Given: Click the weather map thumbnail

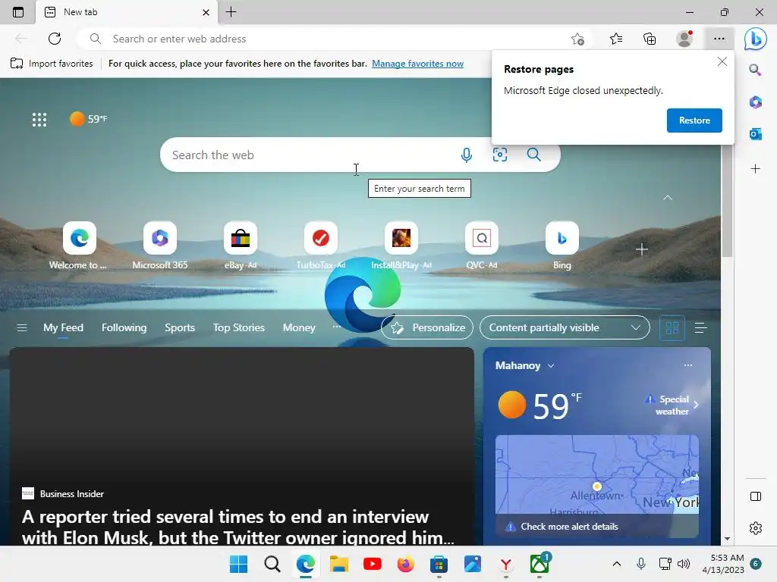Looking at the screenshot, I should (x=596, y=475).
